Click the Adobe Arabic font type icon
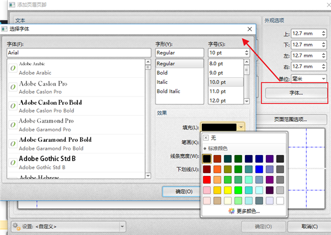 pos(13,68)
